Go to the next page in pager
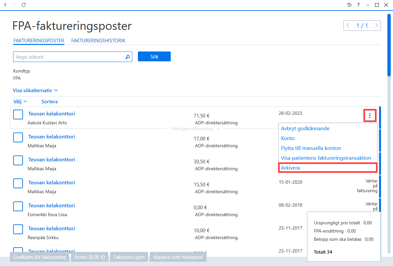 (376, 25)
